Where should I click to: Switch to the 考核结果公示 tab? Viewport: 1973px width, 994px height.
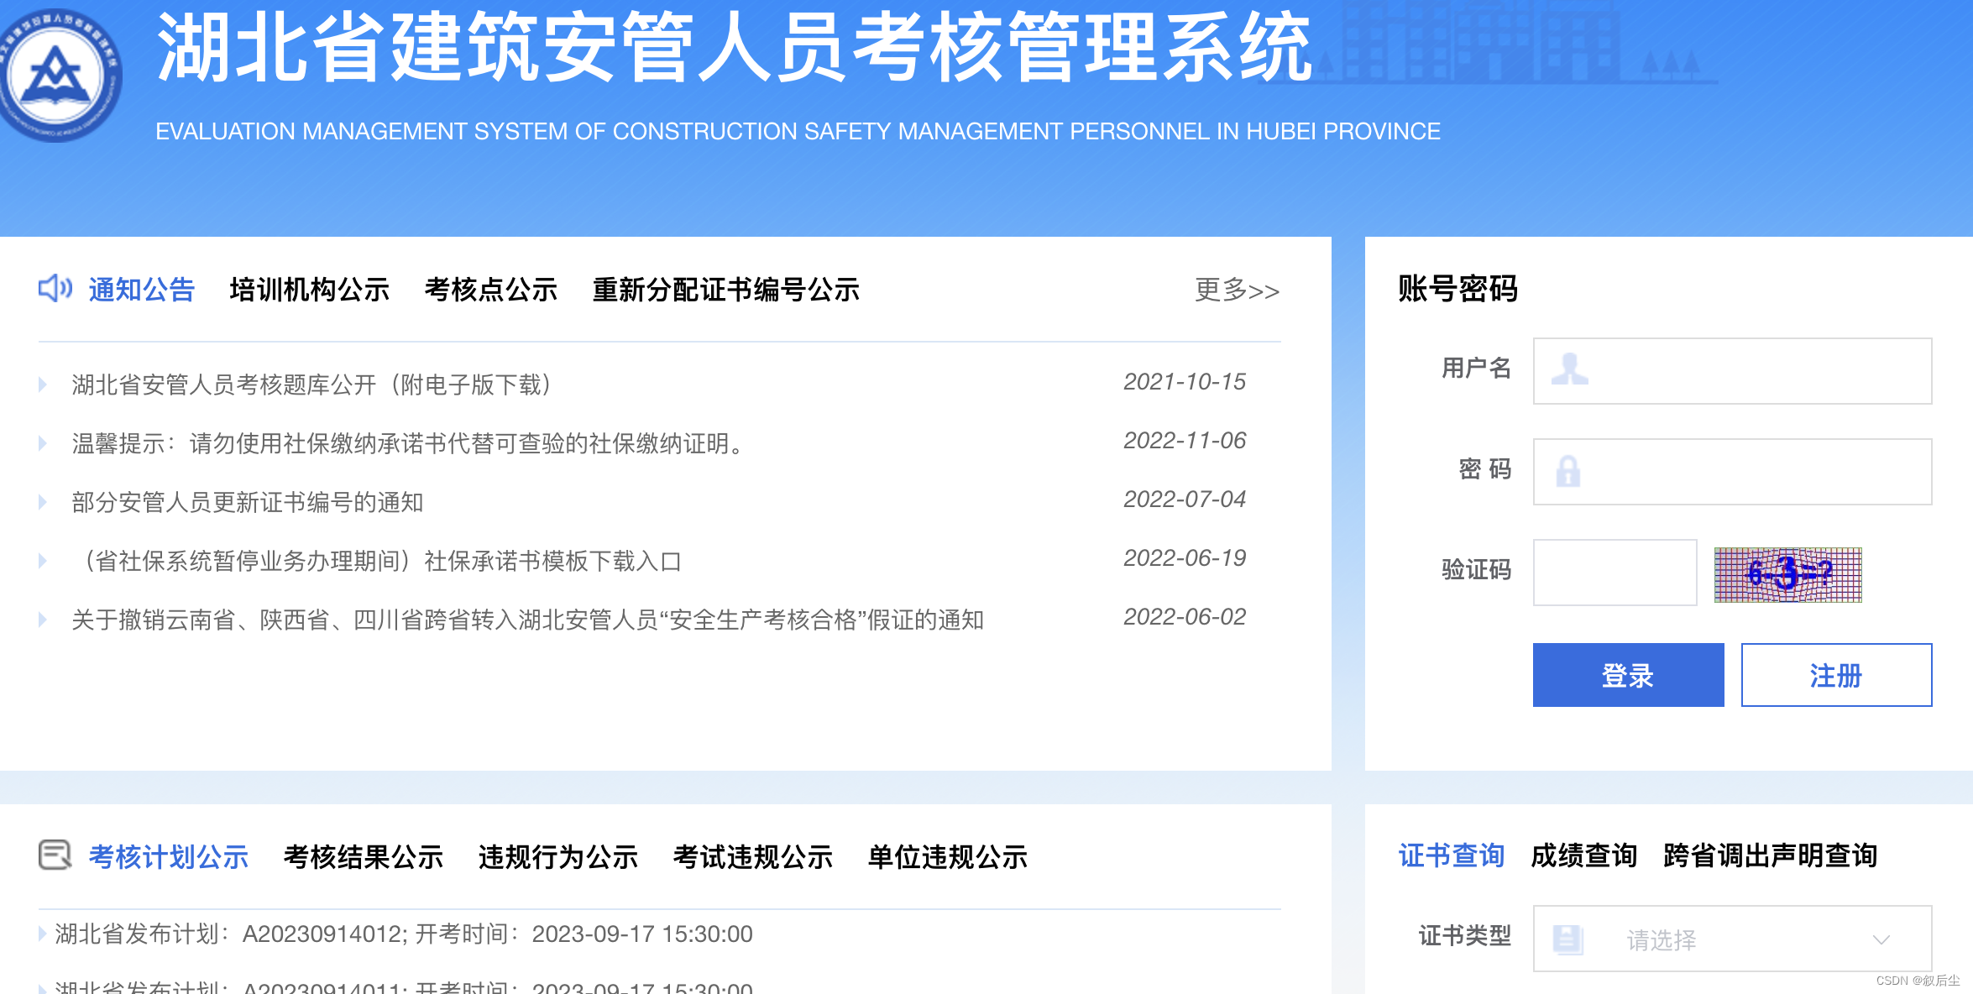coord(364,857)
